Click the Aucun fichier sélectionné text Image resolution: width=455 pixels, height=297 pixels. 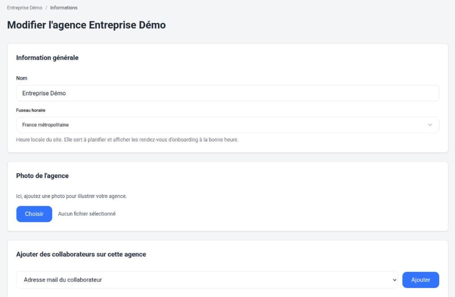point(87,214)
